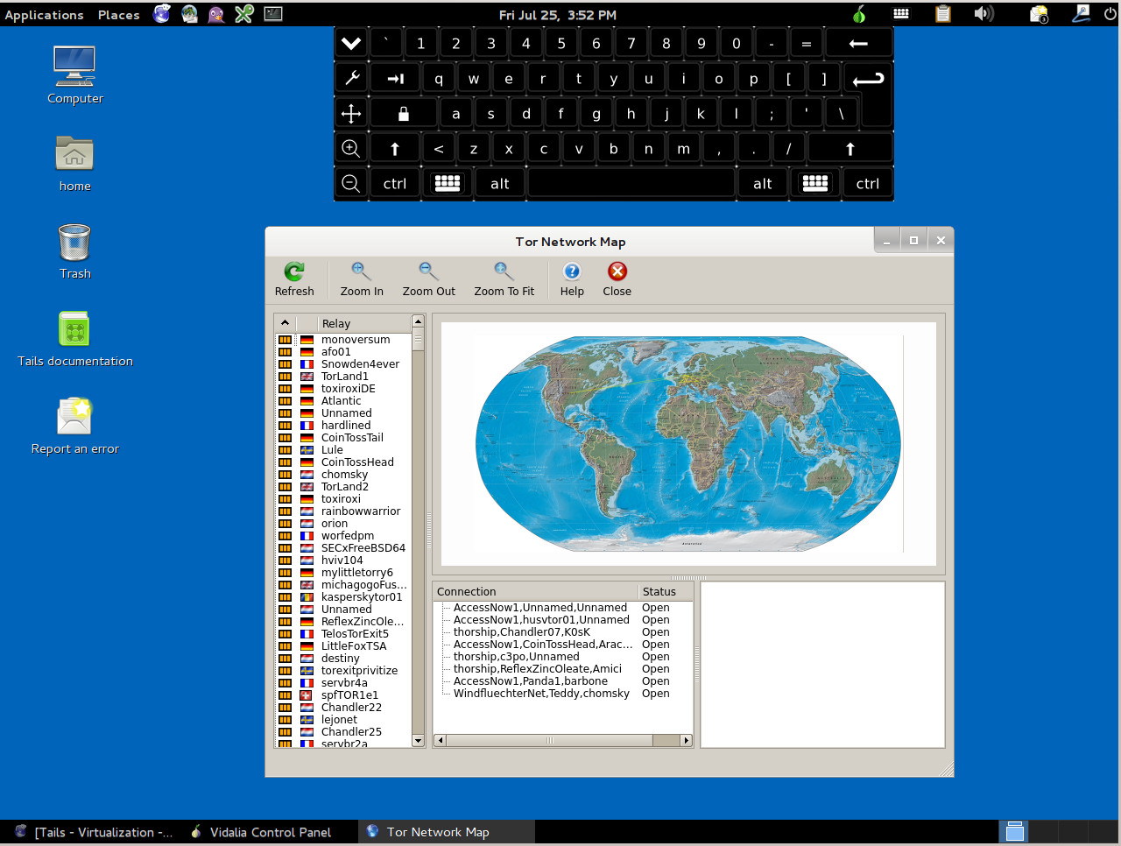
Task: Click the red Close toolbar icon
Action: pyautogui.click(x=617, y=279)
